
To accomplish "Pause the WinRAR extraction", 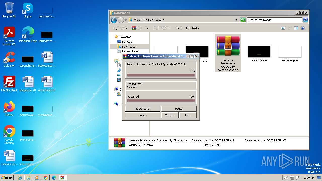I will pos(179,109).
